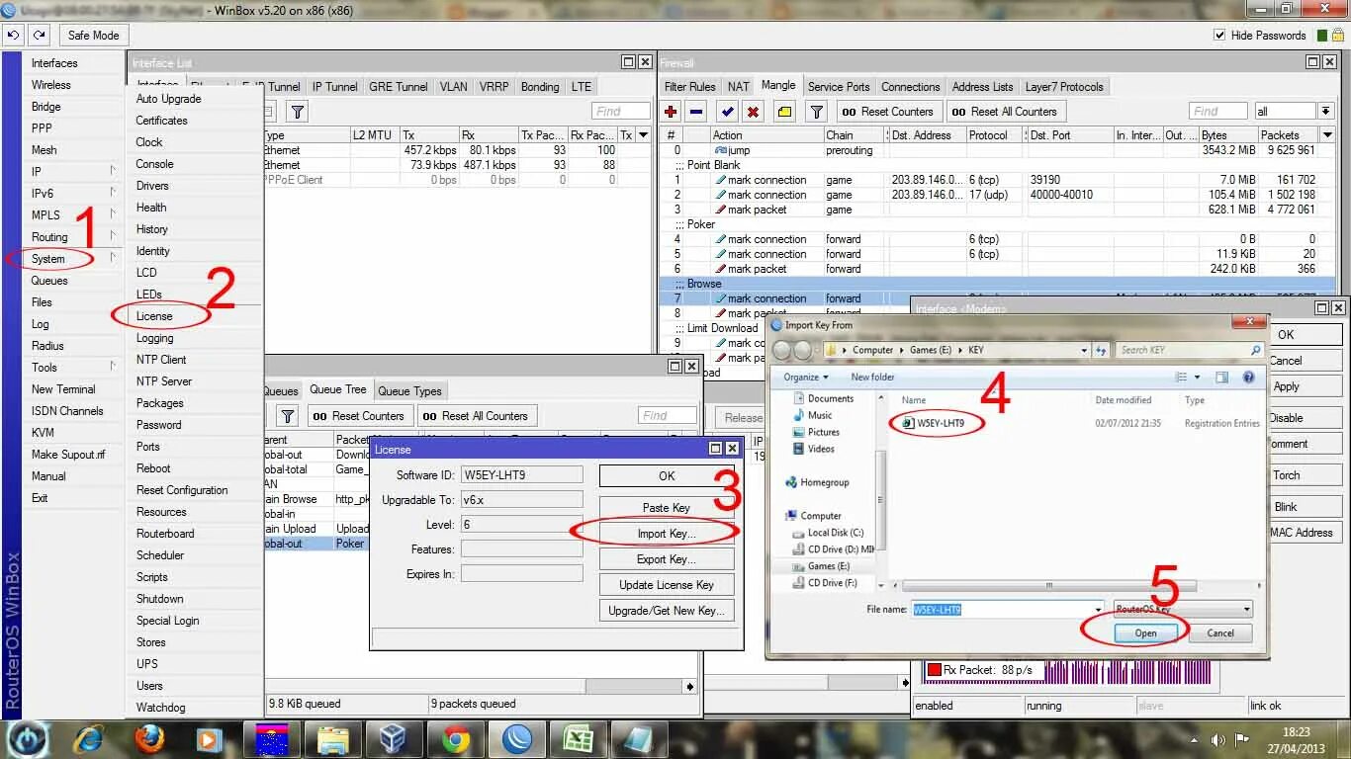Click the blue minus Remove icon in Firewall

point(696,112)
